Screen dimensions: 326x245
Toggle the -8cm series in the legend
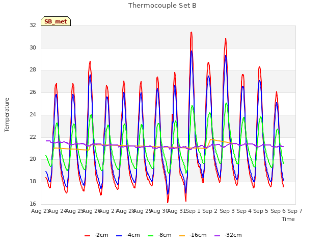pos(159,235)
